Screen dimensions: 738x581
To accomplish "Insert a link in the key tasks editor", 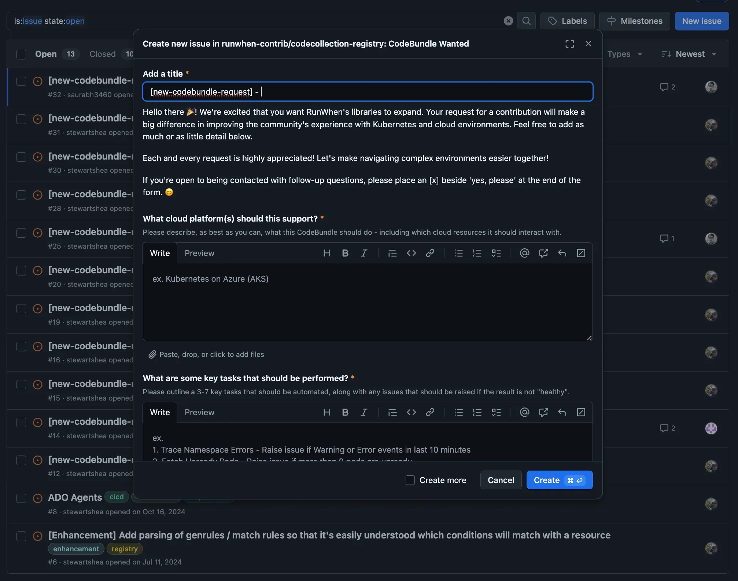I will pyautogui.click(x=430, y=412).
